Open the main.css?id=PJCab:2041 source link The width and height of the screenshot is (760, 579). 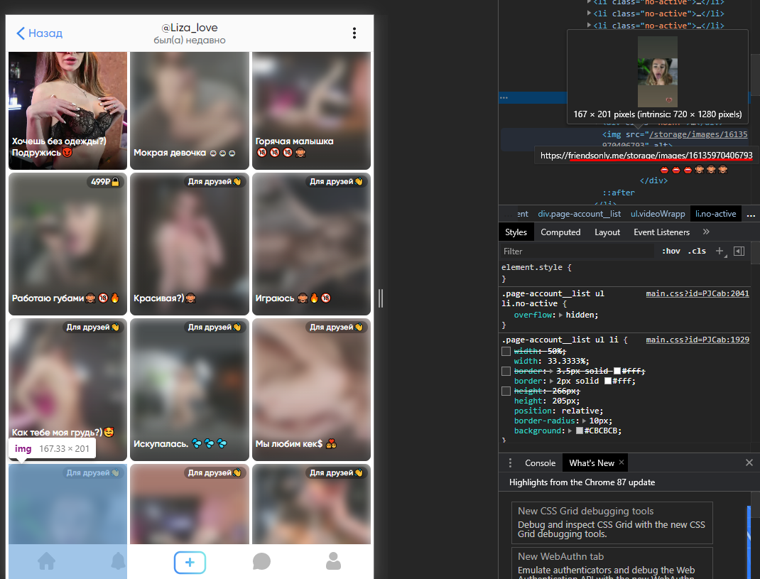click(x=697, y=293)
